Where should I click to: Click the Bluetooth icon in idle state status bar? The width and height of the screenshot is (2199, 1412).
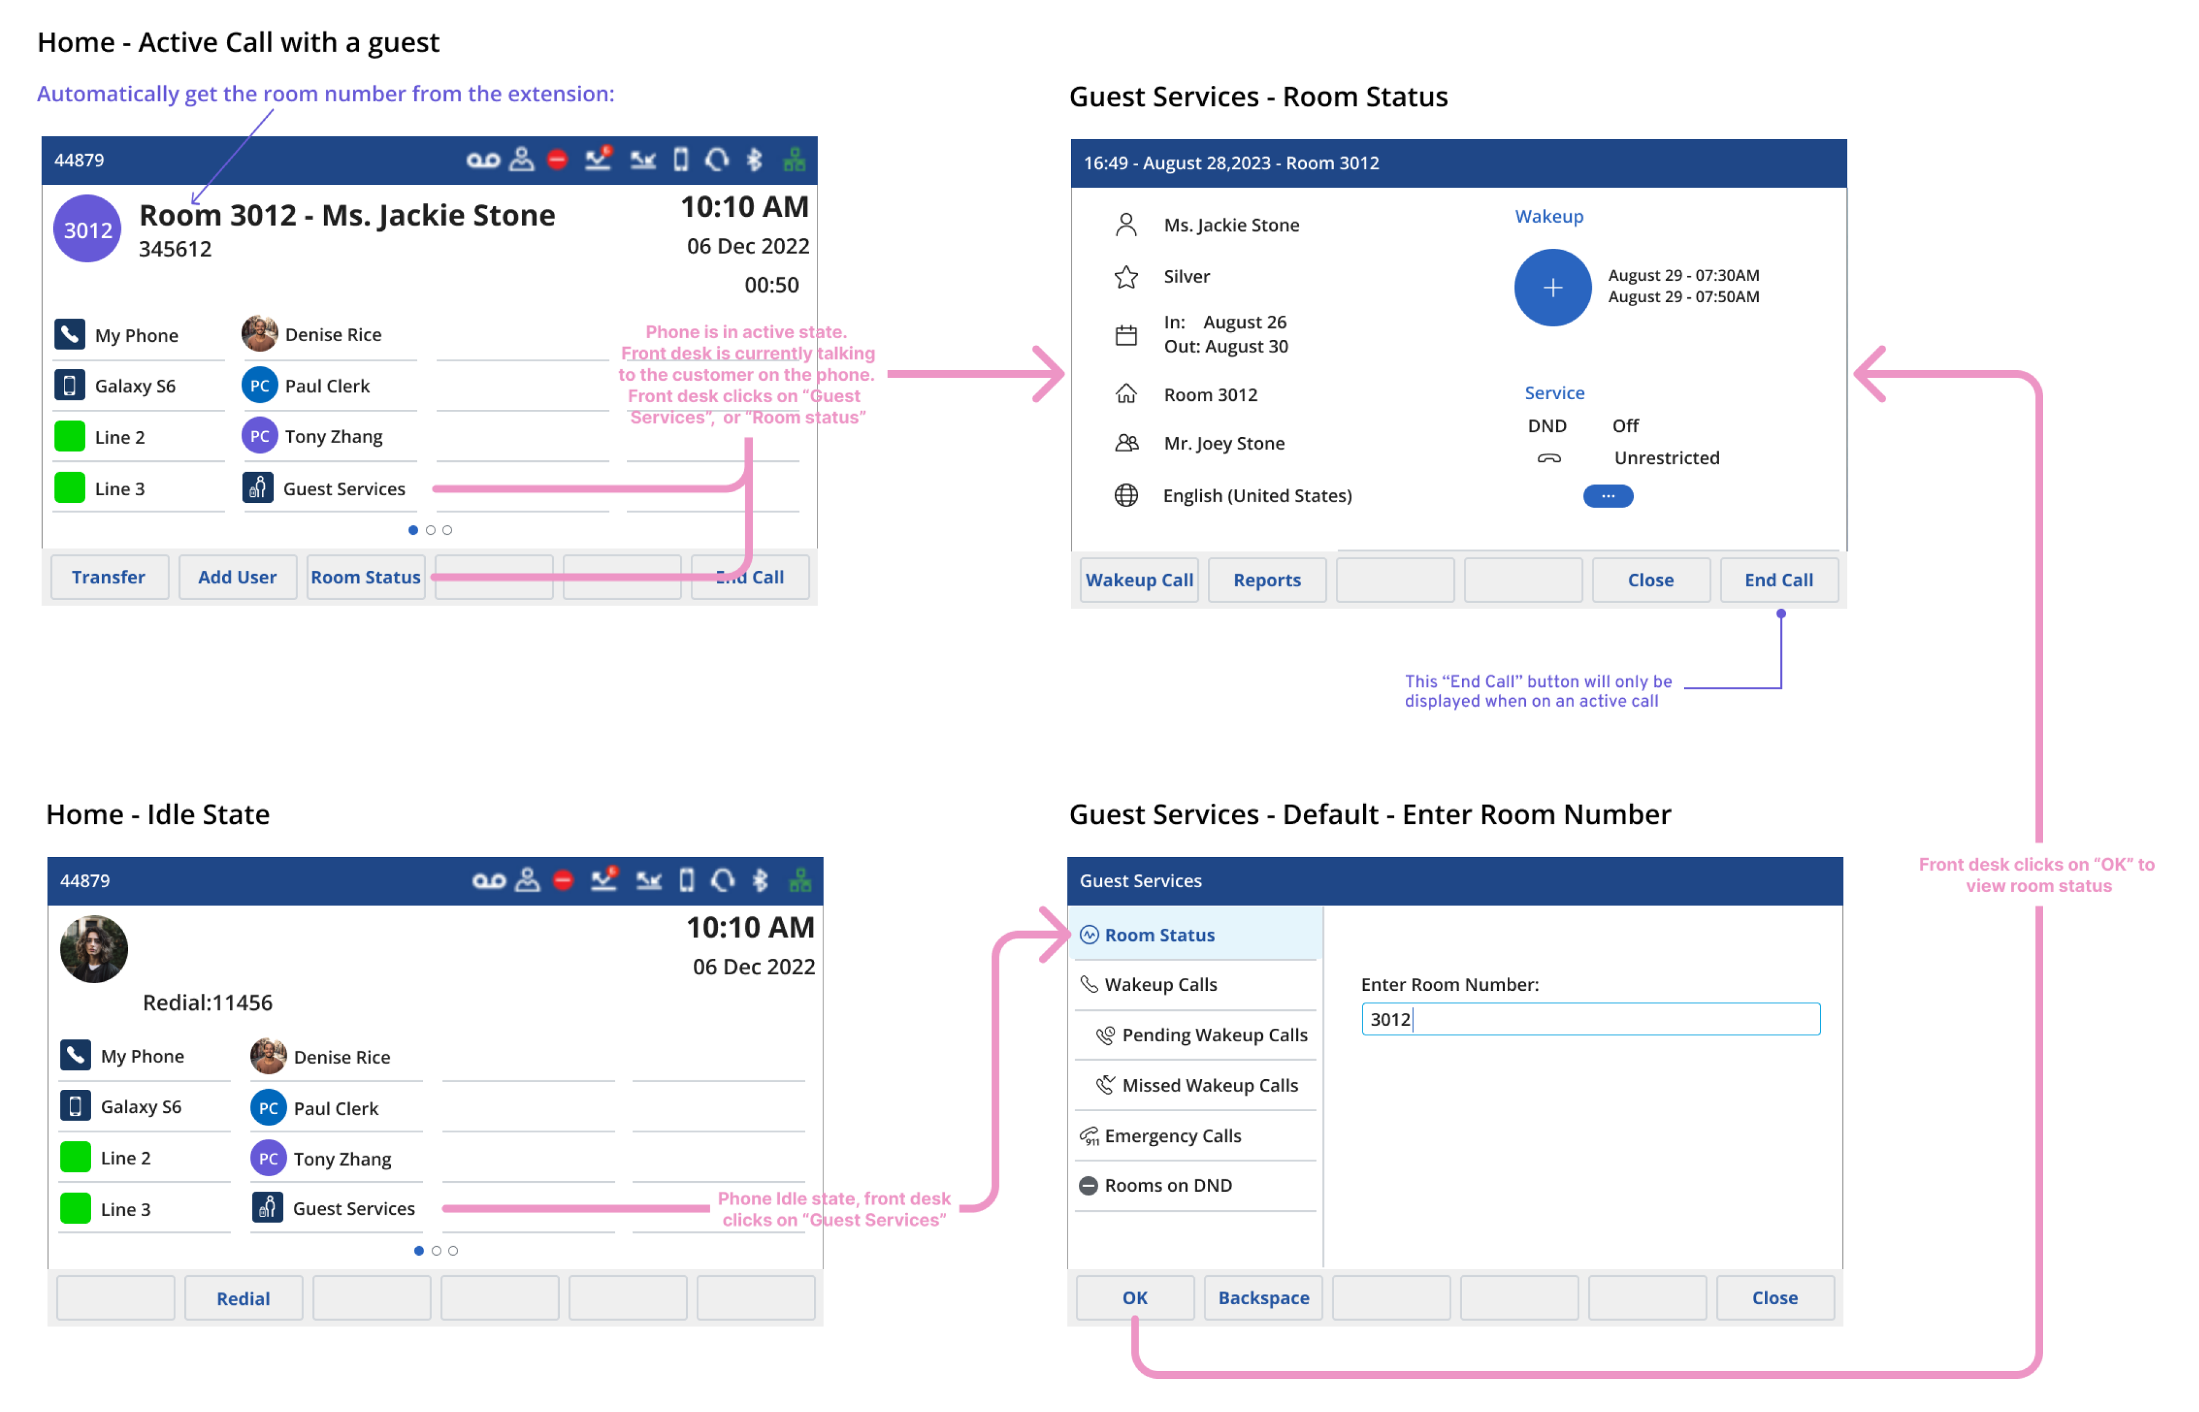point(760,881)
